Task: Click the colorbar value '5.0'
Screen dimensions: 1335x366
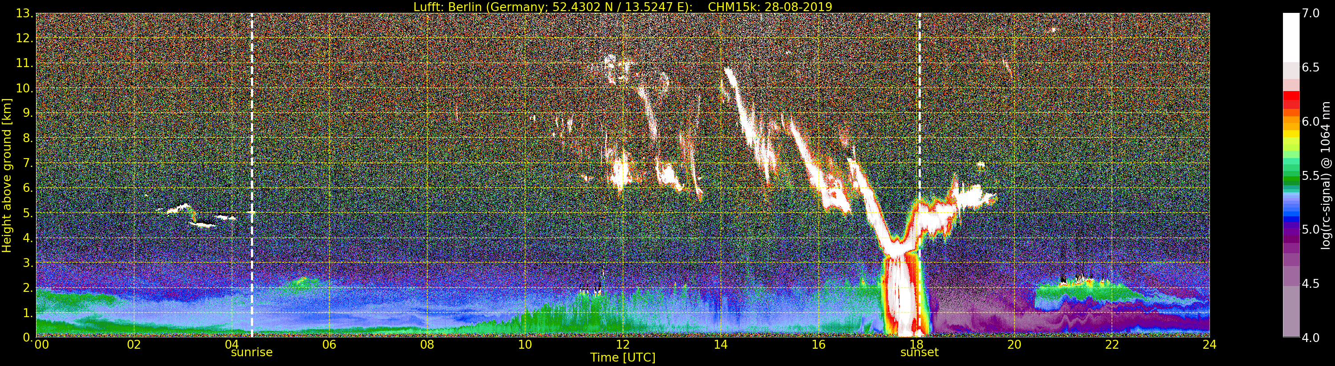Action: (x=1311, y=229)
